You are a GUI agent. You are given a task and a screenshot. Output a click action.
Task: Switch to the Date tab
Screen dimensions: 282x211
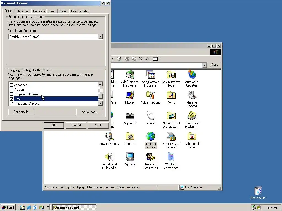point(63,11)
